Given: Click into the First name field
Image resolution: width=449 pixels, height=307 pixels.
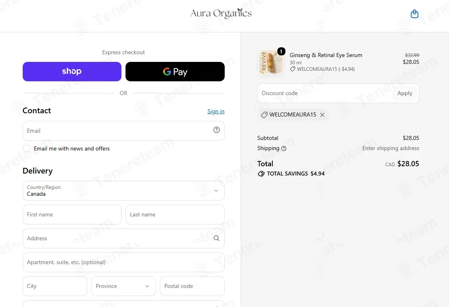Looking at the screenshot, I should [x=72, y=215].
